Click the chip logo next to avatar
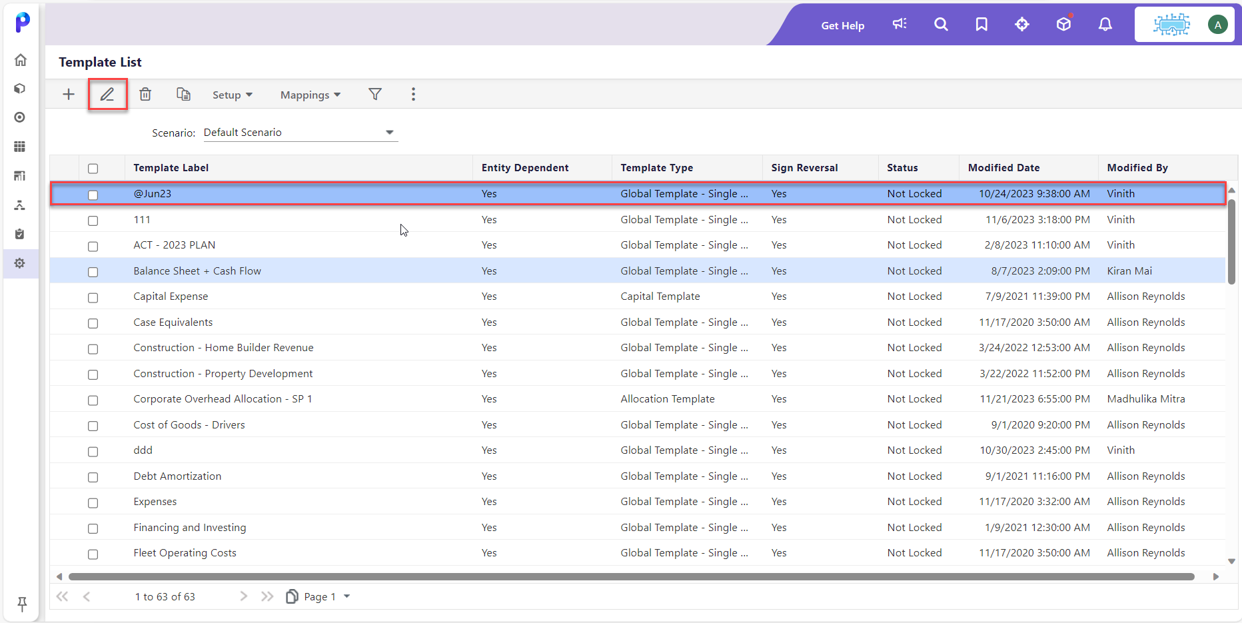 [x=1171, y=25]
